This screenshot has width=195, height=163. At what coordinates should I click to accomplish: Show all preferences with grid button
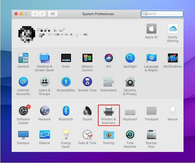coord(53,14)
